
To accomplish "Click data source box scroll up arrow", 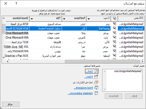I will 105,72.
